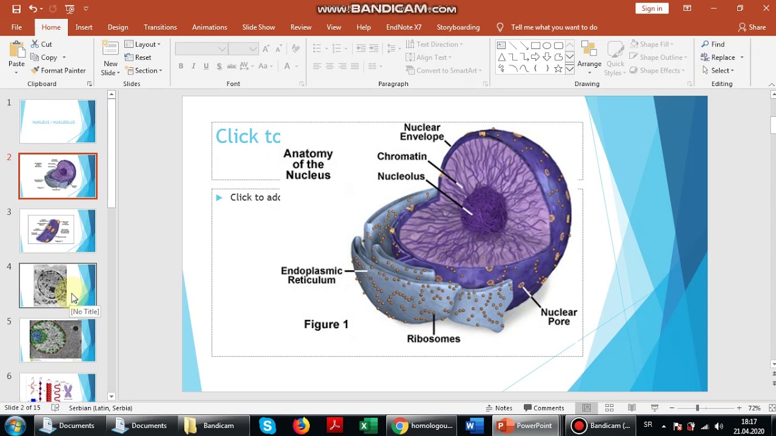This screenshot has width=776, height=436.
Task: Open the Replace dropdown arrow
Action: point(742,58)
